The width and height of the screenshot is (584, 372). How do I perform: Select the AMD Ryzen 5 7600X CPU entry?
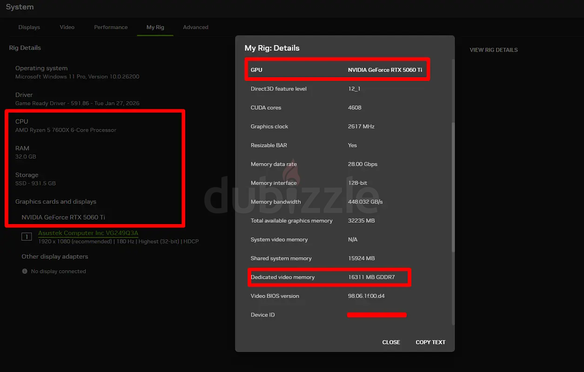click(x=66, y=130)
